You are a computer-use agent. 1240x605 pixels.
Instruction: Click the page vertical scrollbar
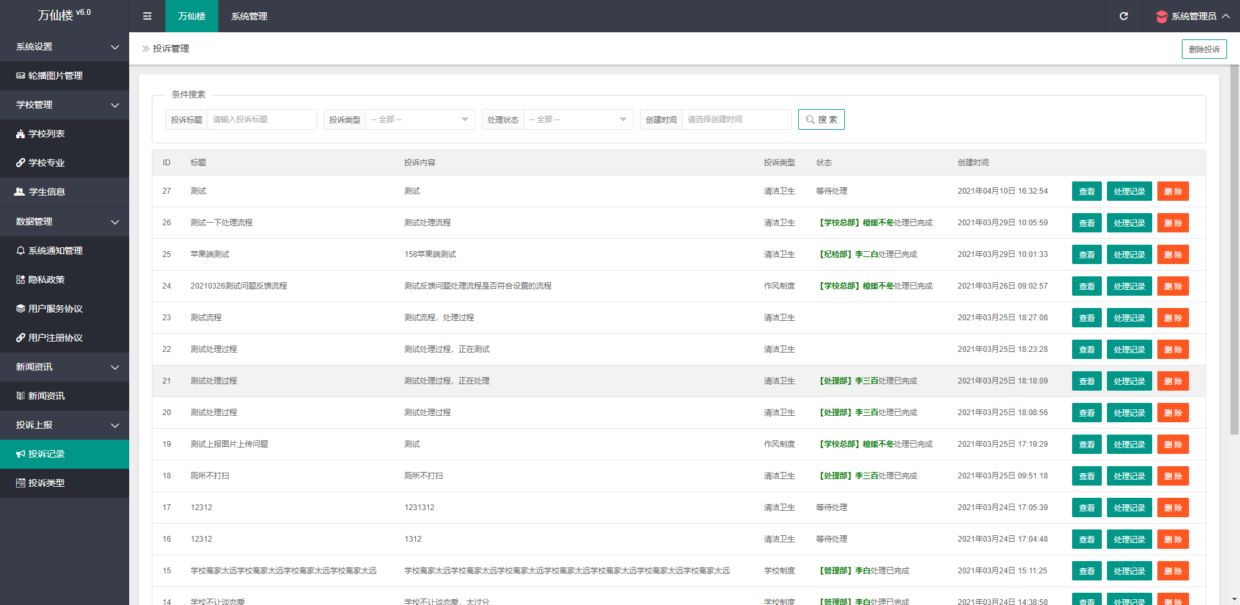click(1234, 249)
